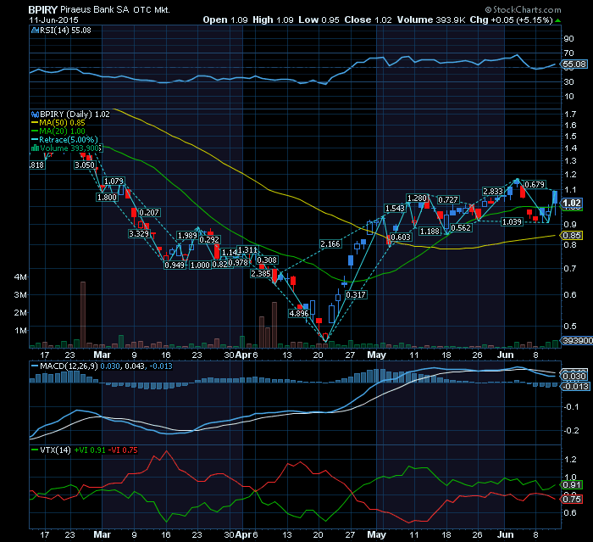
Task: Click the MA(50) 0.85 legend text
Action: [x=62, y=123]
